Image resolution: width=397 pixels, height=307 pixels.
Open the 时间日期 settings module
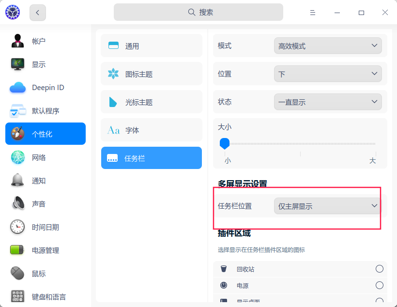click(46, 227)
